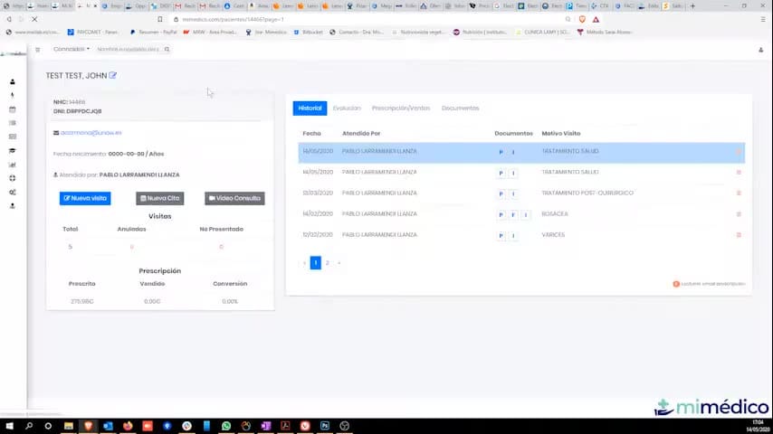
Task: Open the hamburger menu icon in the top bar
Action: 37,49
